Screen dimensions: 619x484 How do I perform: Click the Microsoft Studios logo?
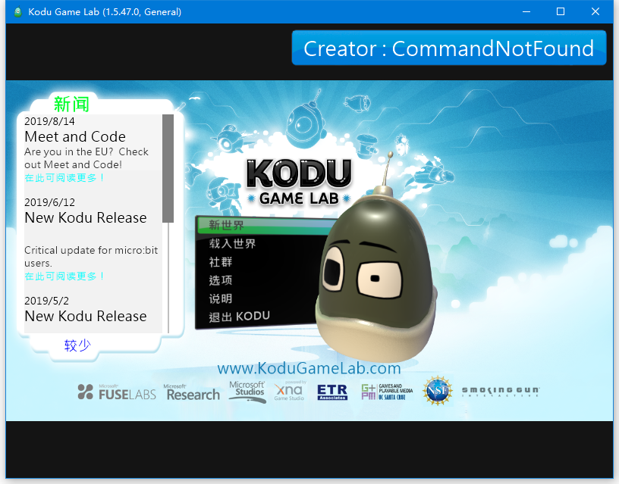pos(247,392)
